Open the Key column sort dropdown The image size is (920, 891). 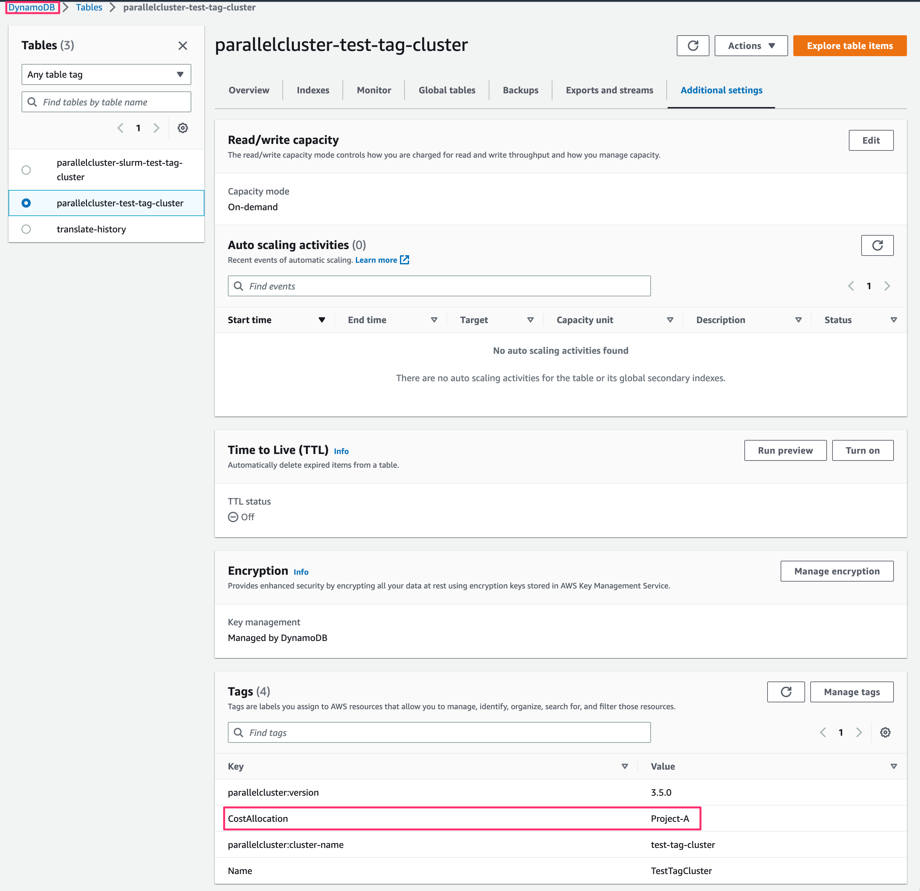[x=625, y=766]
